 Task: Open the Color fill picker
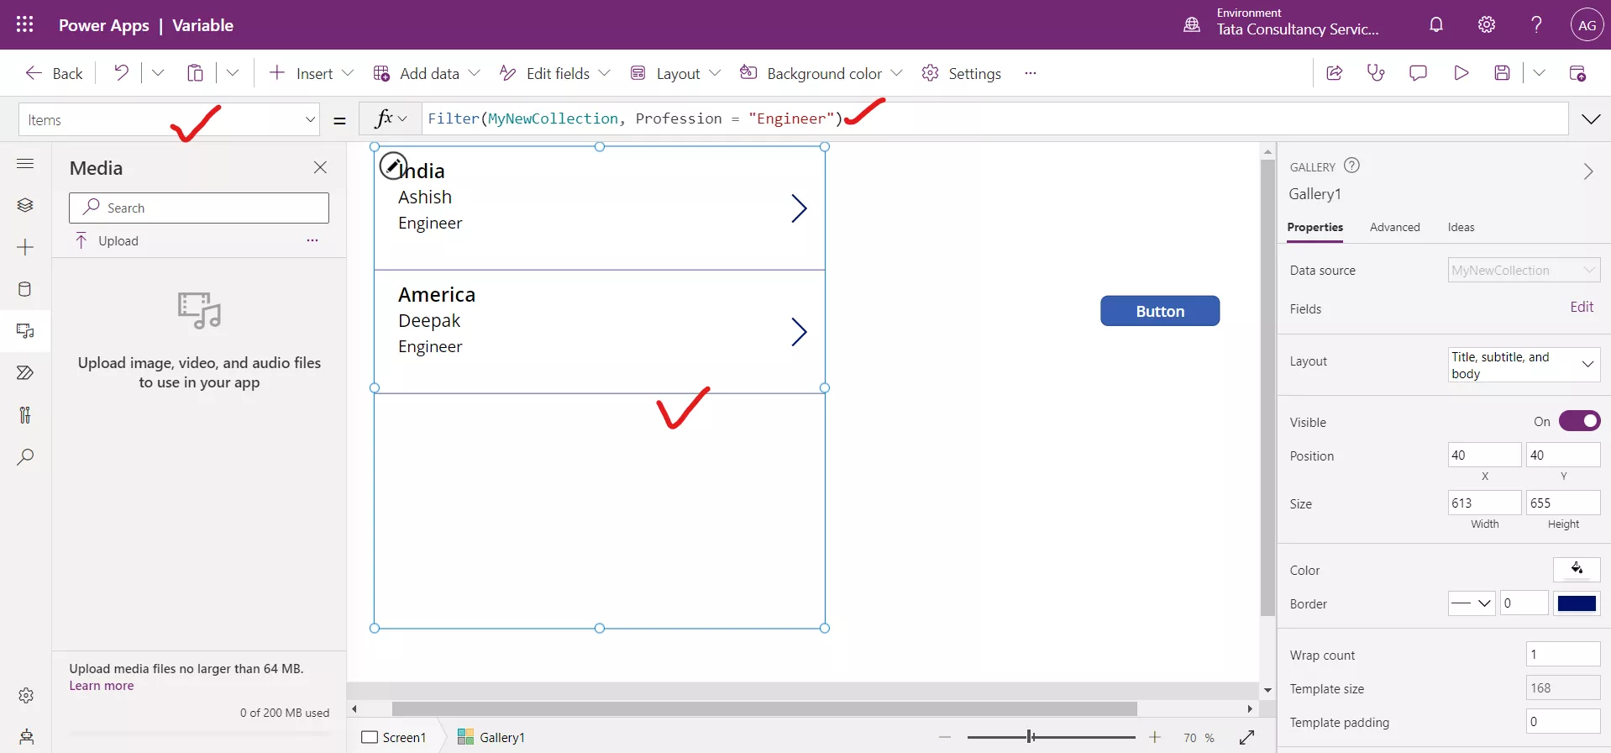tap(1577, 569)
